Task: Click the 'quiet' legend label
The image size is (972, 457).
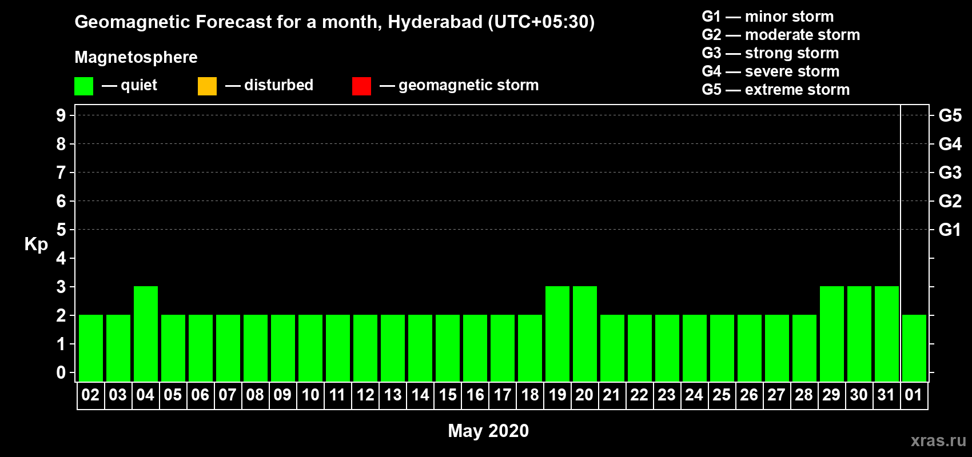Action: [x=139, y=85]
